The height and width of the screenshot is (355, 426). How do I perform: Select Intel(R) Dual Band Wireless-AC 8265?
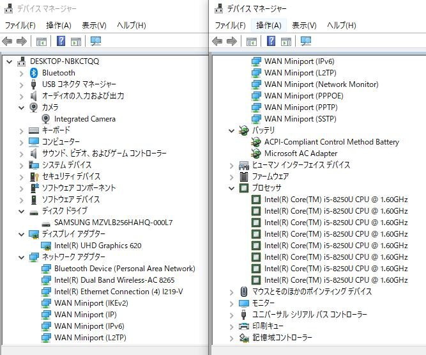point(114,280)
